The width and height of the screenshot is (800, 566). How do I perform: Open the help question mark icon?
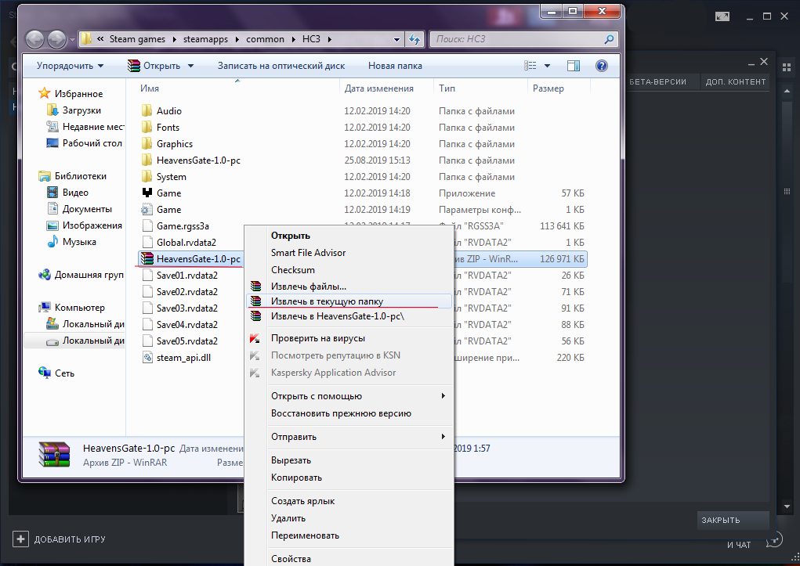602,66
